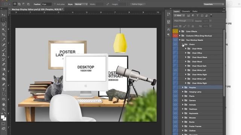Image resolution: width=241 pixels, height=135 pixels.
Task: Select the Pen tool
Action: pyautogui.click(x=3, y=84)
